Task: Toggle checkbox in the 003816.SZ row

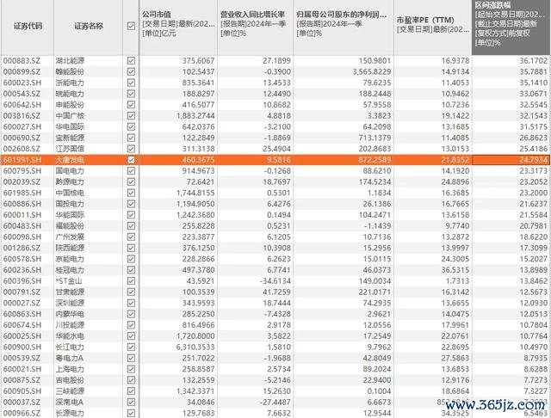Action: coord(131,116)
